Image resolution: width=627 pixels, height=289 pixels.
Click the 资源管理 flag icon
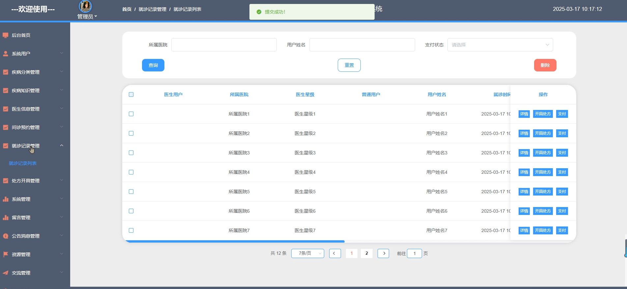coord(6,254)
